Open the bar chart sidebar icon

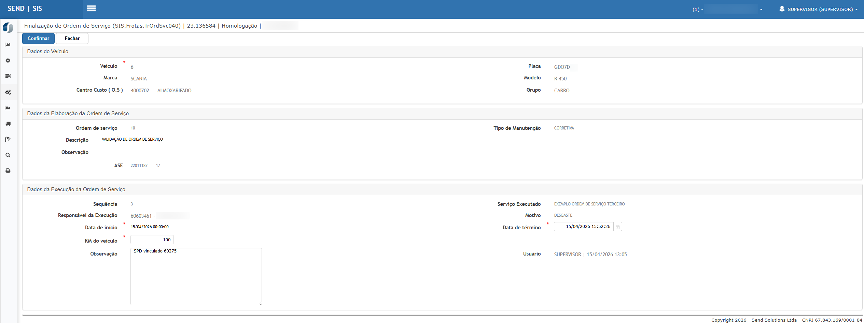point(8,45)
